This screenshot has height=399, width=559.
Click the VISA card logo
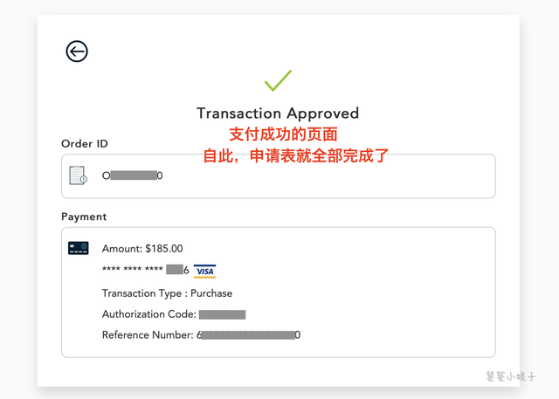[x=204, y=271]
